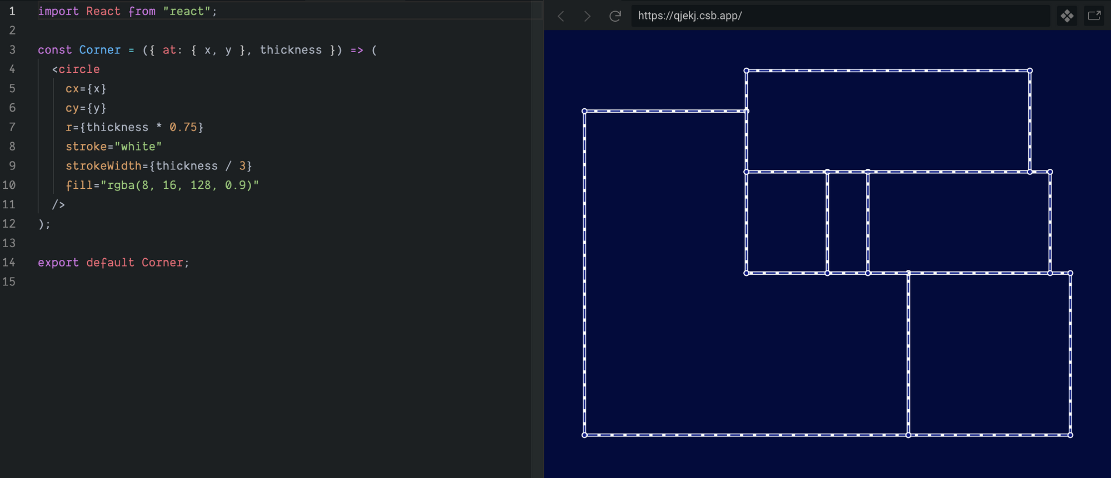Click the "import" keyword on line 1
This screenshot has width=1111, height=478.
pyautogui.click(x=58, y=11)
